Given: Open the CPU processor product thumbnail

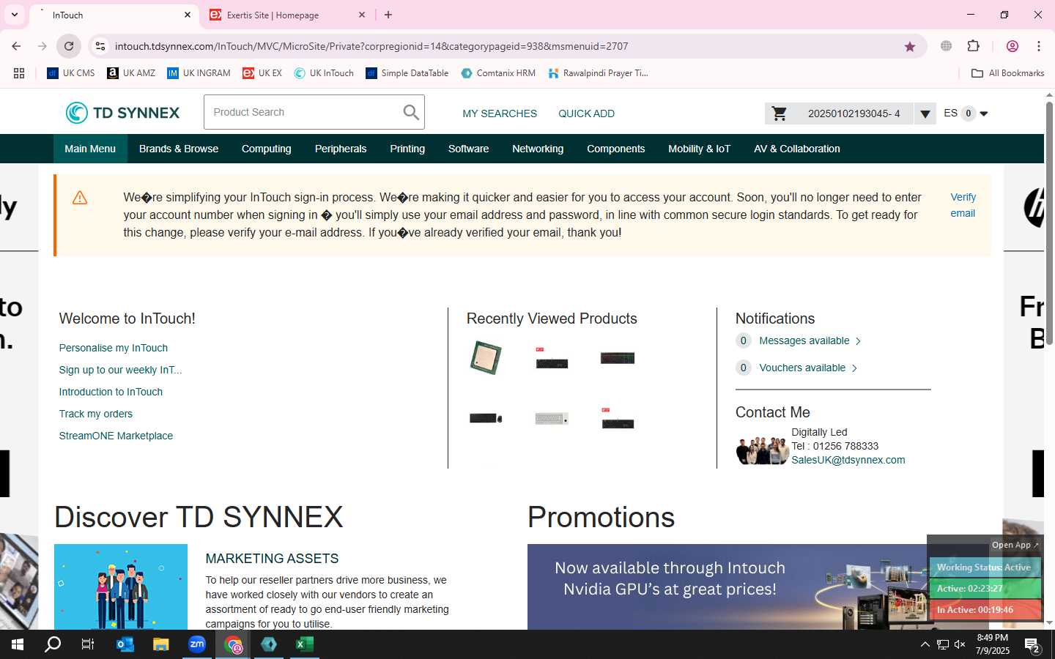Looking at the screenshot, I should click(x=486, y=357).
